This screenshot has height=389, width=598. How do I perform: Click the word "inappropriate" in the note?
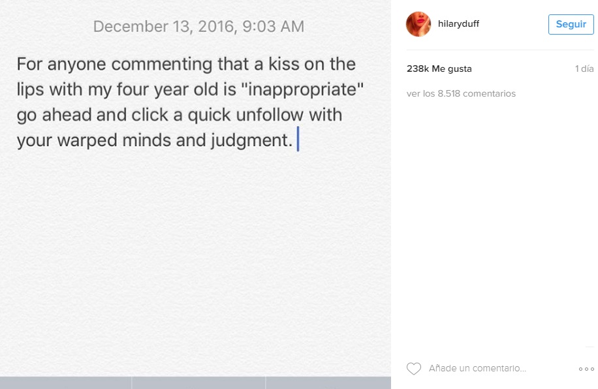click(304, 89)
